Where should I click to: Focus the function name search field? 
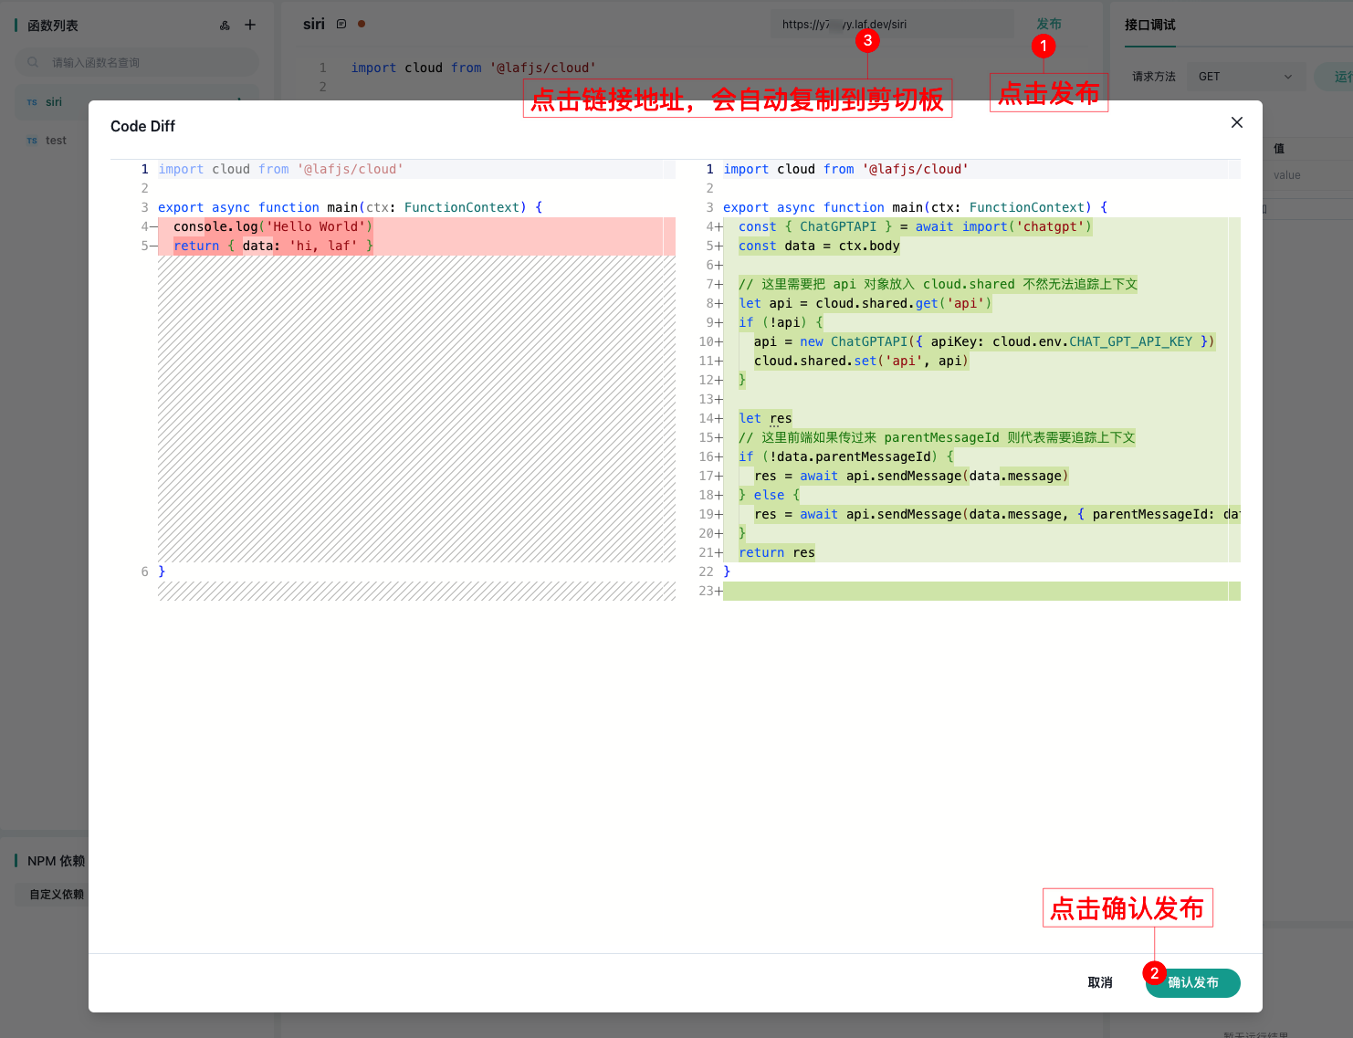click(146, 63)
